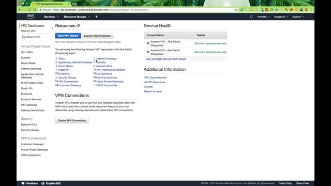
Task: Click Create VPN Connection button
Action: tap(72, 120)
